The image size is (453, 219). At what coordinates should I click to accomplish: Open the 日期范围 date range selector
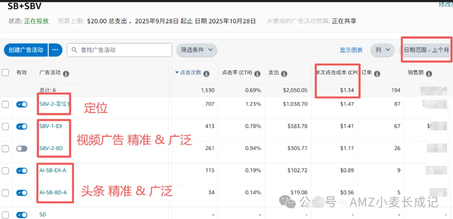(426, 50)
